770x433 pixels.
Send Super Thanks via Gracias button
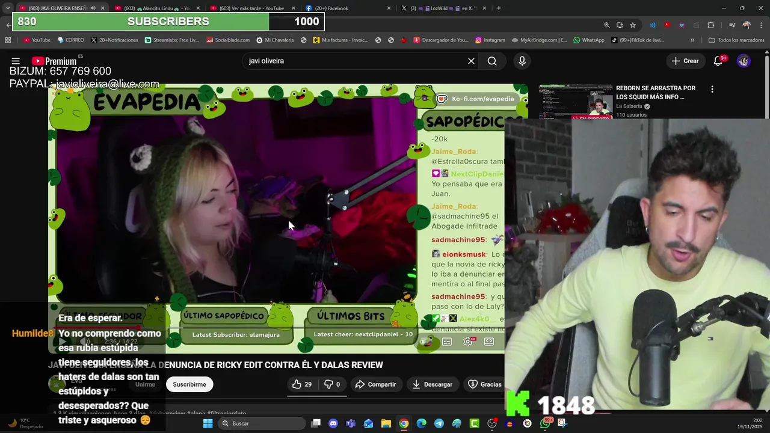tap(485, 384)
